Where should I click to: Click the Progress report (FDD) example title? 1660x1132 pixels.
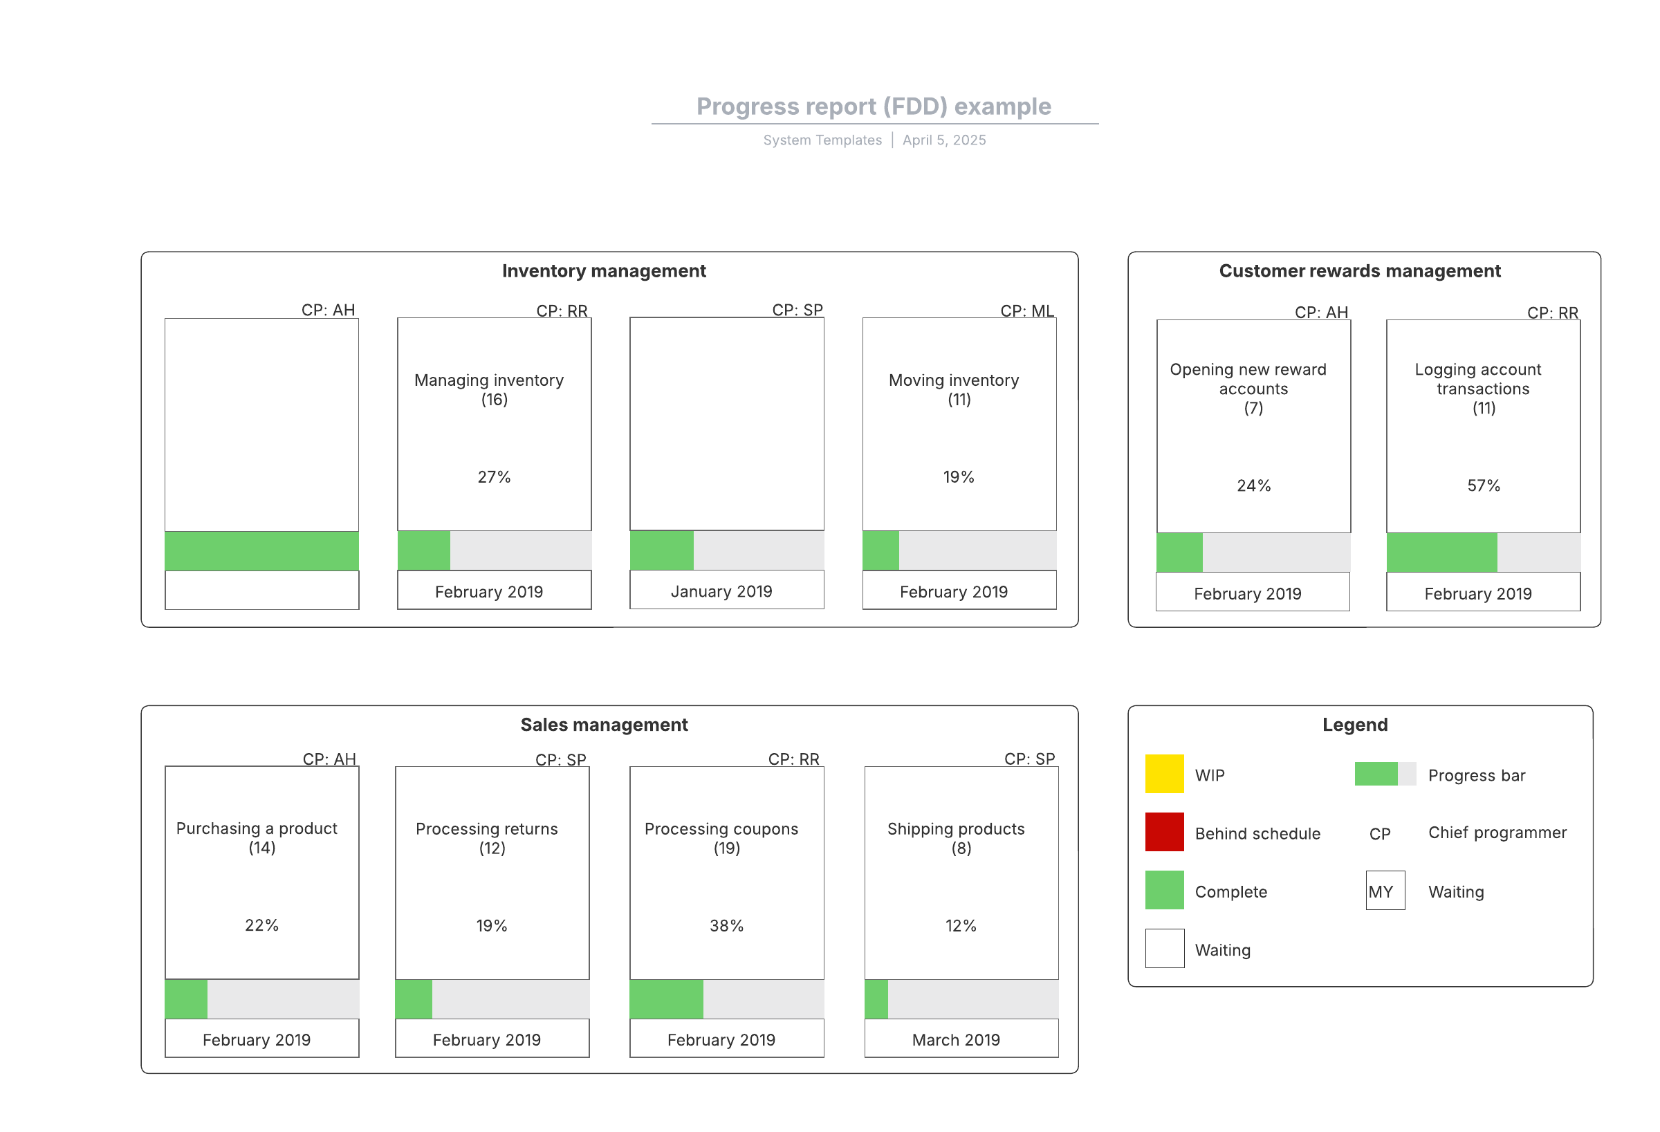874,106
